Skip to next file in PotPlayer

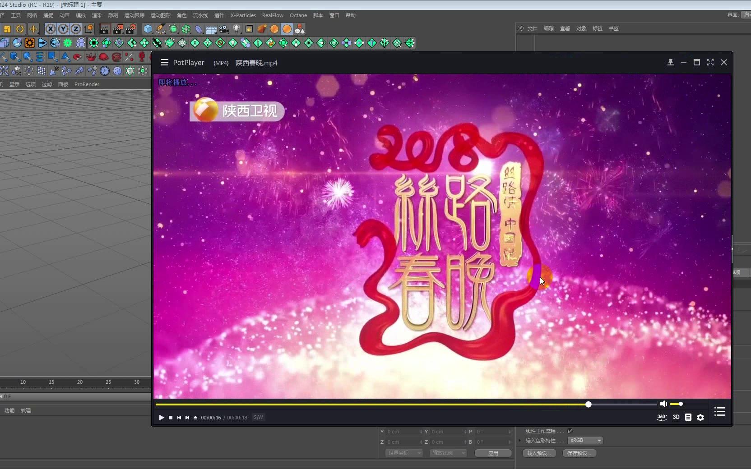pos(187,418)
